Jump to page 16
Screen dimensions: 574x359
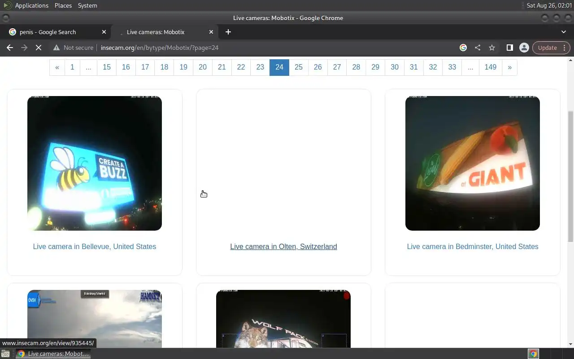[x=126, y=67]
